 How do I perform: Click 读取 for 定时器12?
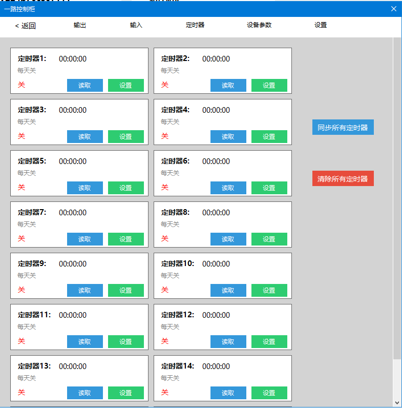click(228, 342)
